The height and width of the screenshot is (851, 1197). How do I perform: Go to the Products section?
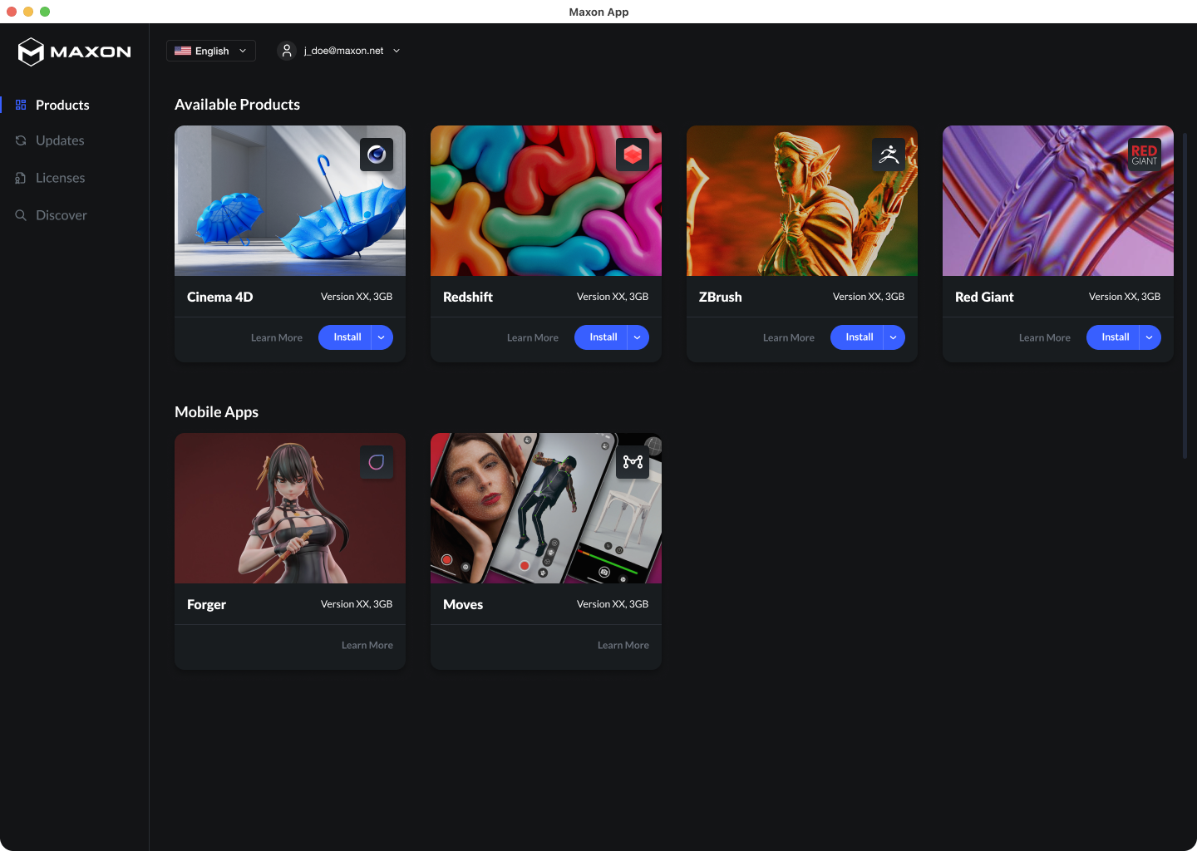pos(62,105)
